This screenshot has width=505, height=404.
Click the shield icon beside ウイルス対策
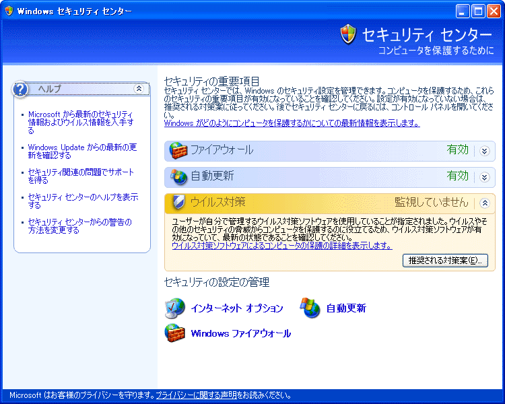coord(178,202)
